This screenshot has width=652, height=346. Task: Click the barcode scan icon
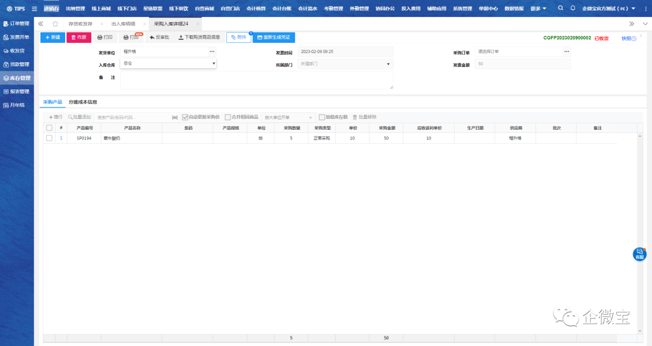[175, 117]
